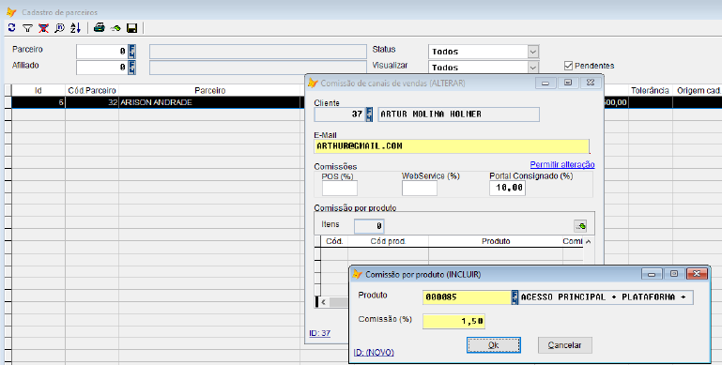
Task: Select the ARISON ANDRADE row
Action: click(x=156, y=102)
